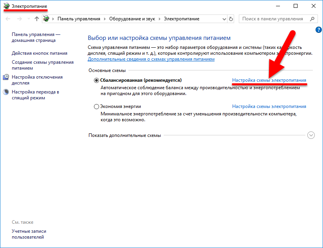
Task: Click the Forward navigation arrow
Action: [19, 19]
